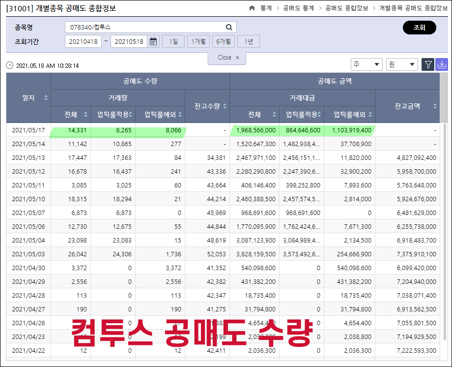Select the 1년 period button
Viewport: 452px width, 367px height.
pyautogui.click(x=249, y=42)
